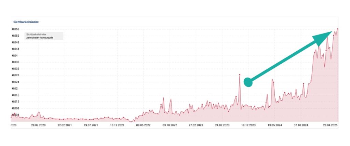Click the teal arrowhead tip at top right
The image size is (350, 146).
[330, 32]
